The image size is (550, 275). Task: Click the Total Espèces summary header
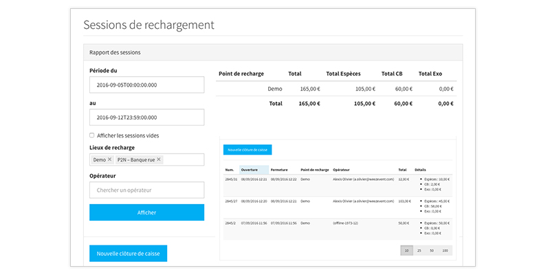[x=343, y=74]
